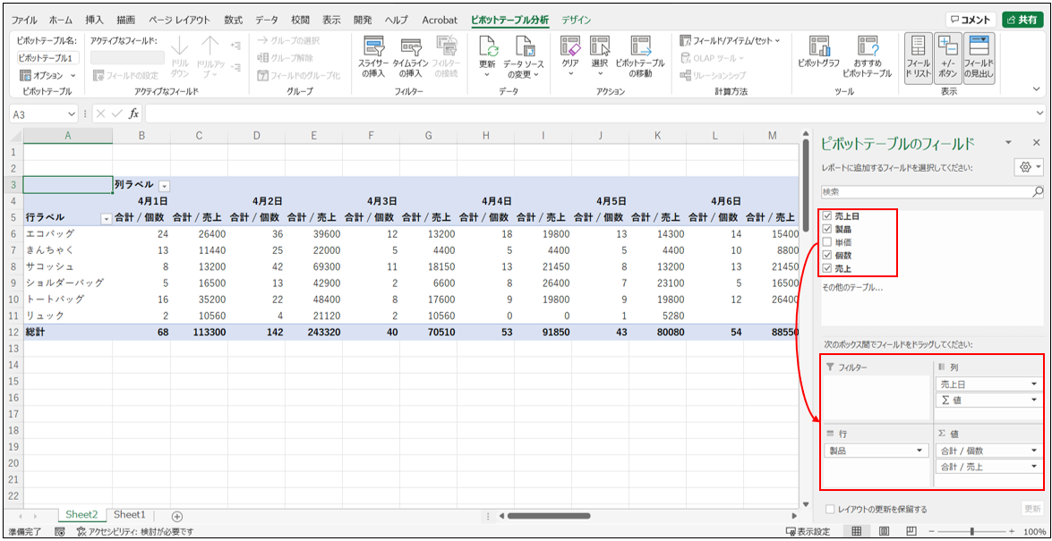Click the green 共有 share button
The width and height of the screenshot is (1052, 541).
tap(1022, 20)
